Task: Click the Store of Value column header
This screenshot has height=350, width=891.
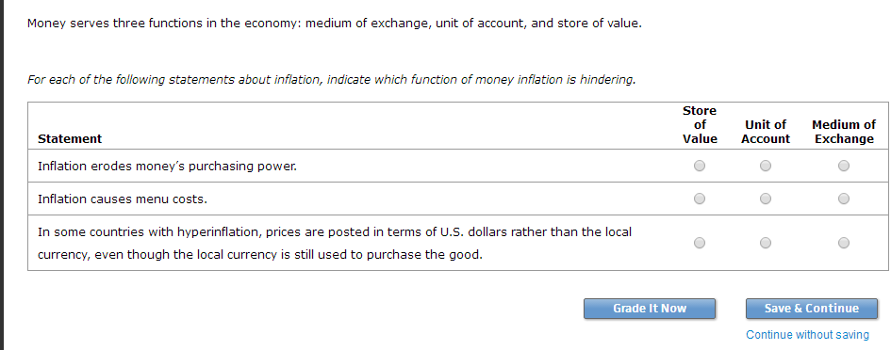Action: tap(700, 125)
